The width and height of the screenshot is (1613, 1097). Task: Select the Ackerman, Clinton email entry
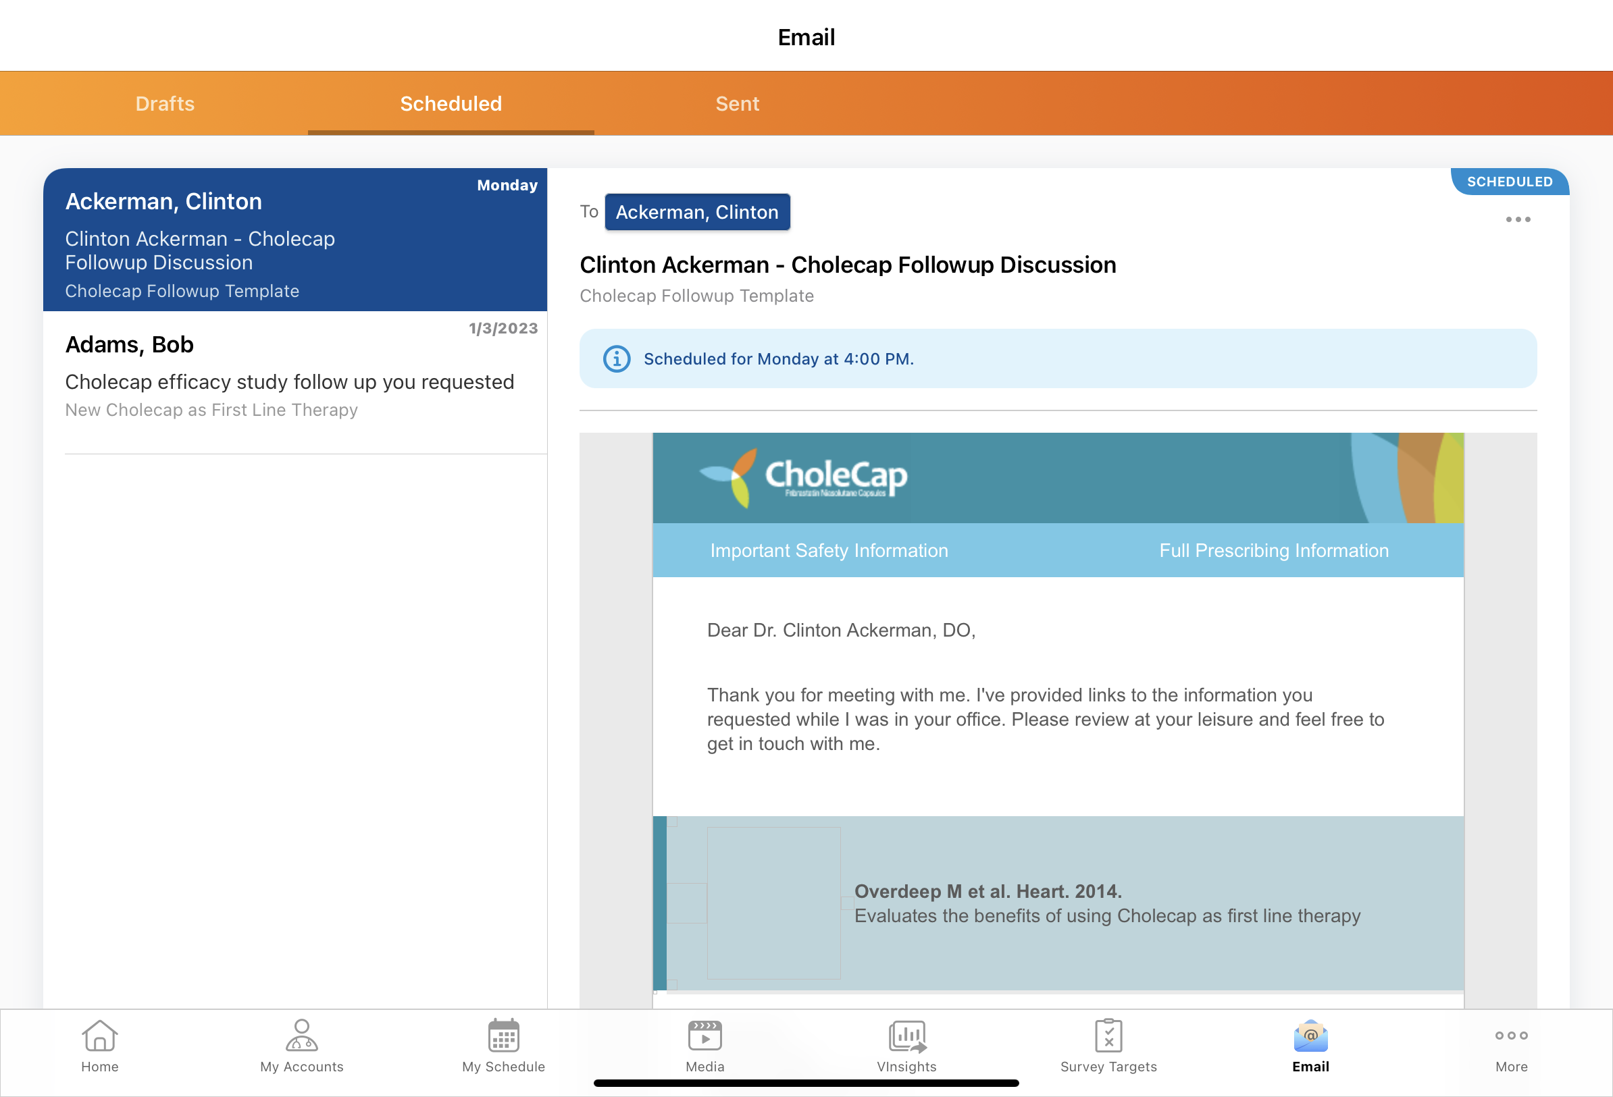(295, 240)
